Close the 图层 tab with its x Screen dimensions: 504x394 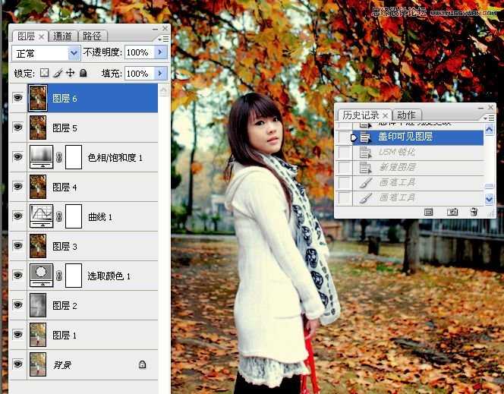[42, 37]
